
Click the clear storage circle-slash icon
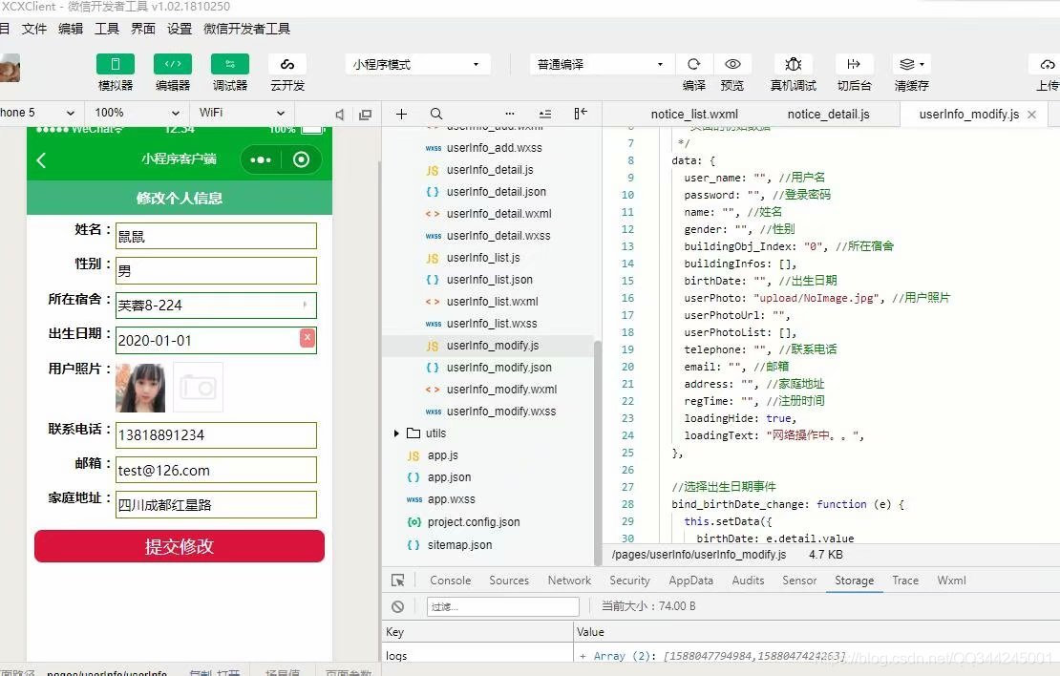398,607
